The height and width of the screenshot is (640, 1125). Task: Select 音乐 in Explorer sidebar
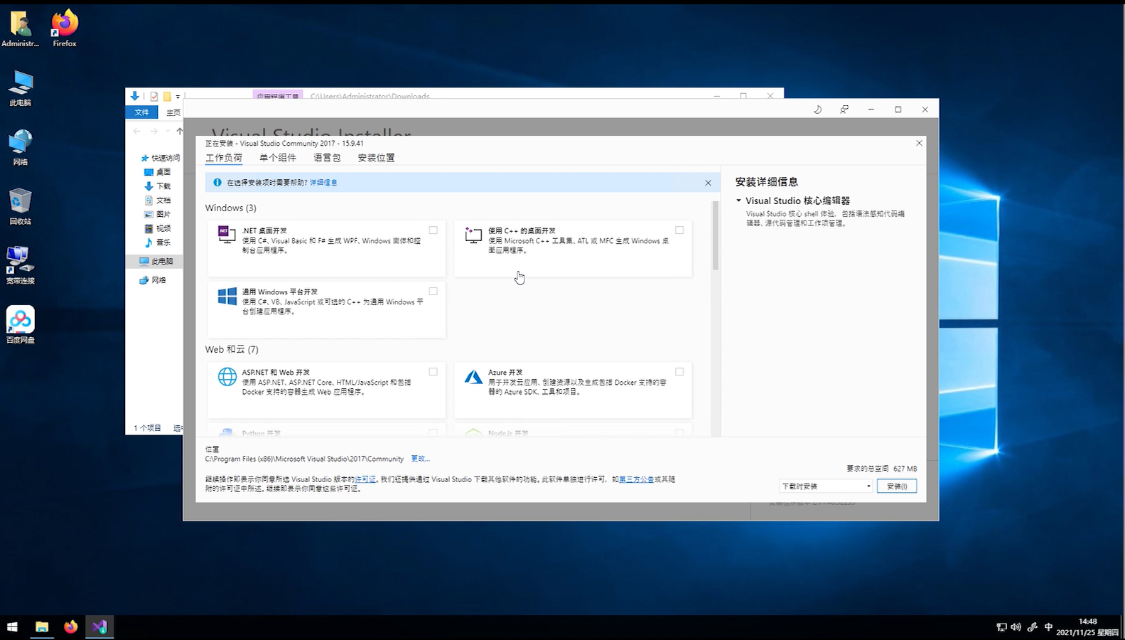(158, 242)
